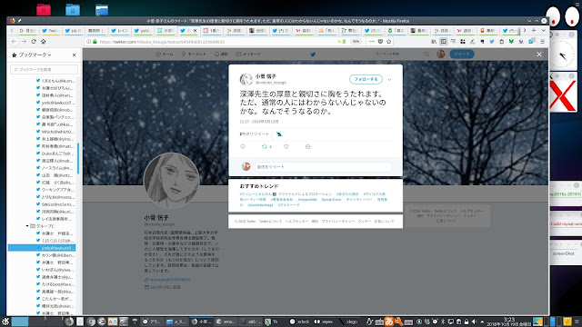The image size is (582, 327).
Task: Click the tweet author's avatar in the dialog
Action: pos(246,79)
